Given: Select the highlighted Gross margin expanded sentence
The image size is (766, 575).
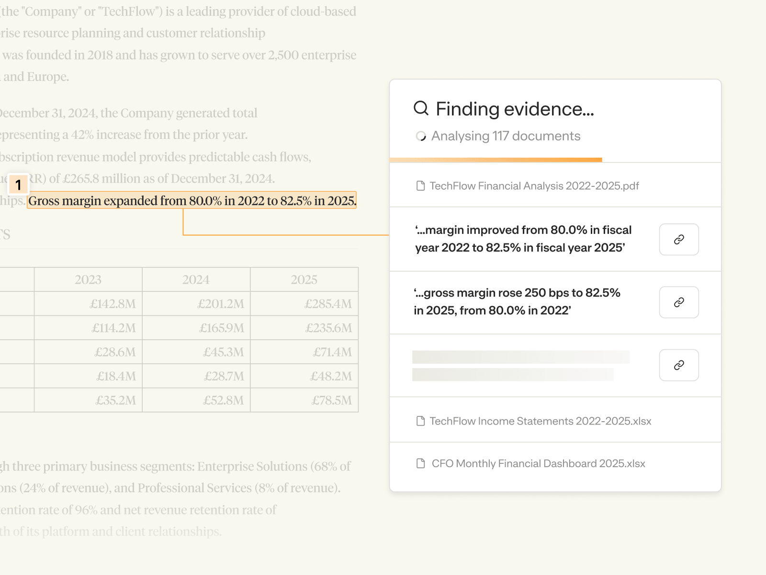Looking at the screenshot, I should (x=192, y=201).
